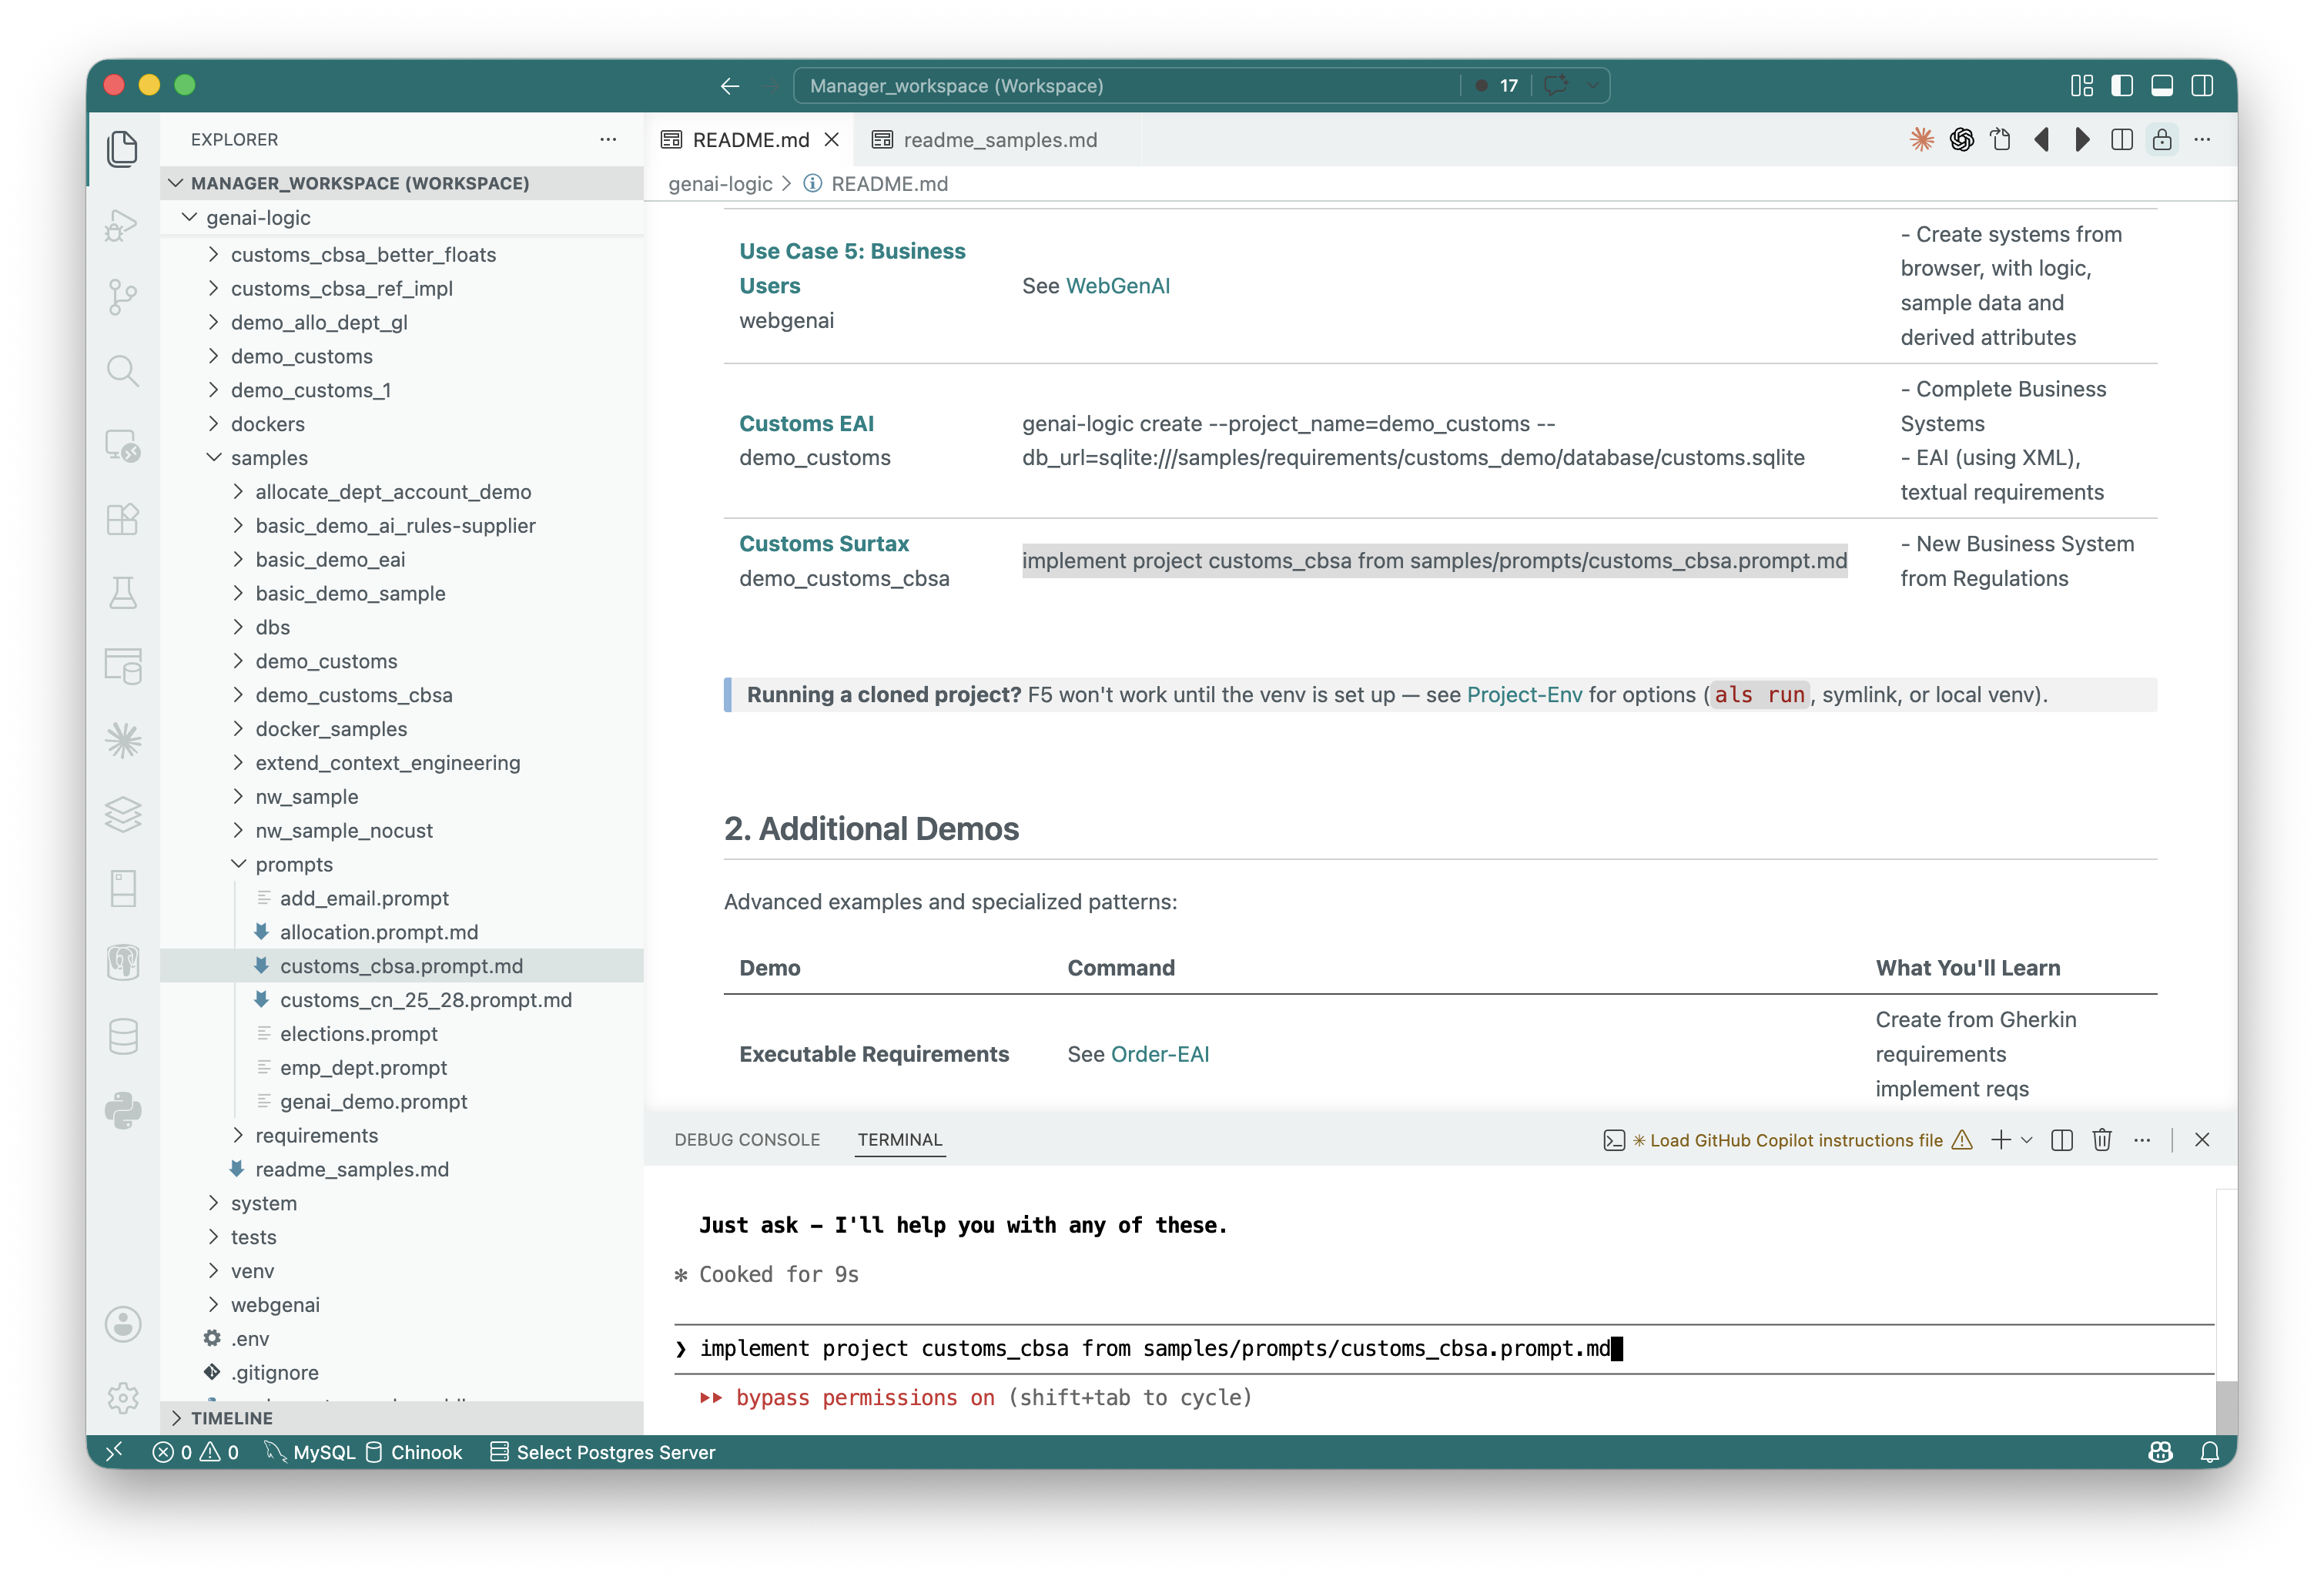Click MySQL Chinook status bar item

[x=363, y=1452]
